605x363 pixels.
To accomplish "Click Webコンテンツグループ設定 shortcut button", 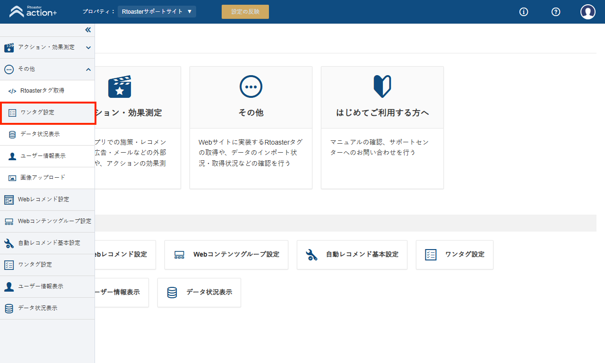I will (226, 255).
